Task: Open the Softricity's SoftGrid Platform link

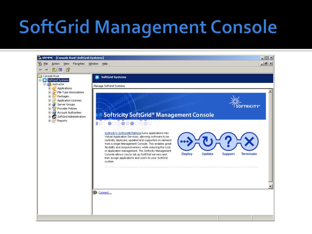Action: pyautogui.click(x=123, y=133)
